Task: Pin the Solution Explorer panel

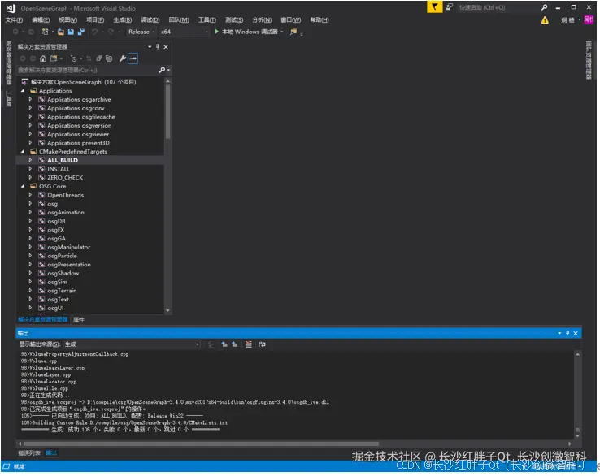Action: [x=158, y=46]
